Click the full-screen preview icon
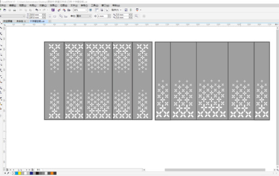The image size is (279, 176). 91,10
